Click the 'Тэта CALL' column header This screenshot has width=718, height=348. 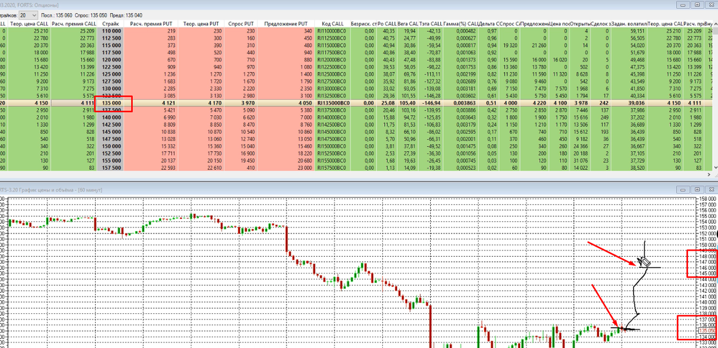430,23
